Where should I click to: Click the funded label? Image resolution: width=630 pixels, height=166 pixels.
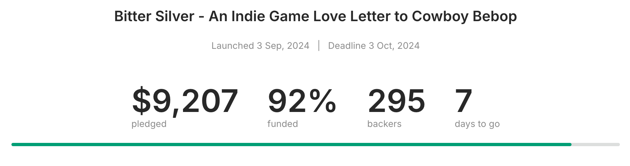[x=282, y=124]
